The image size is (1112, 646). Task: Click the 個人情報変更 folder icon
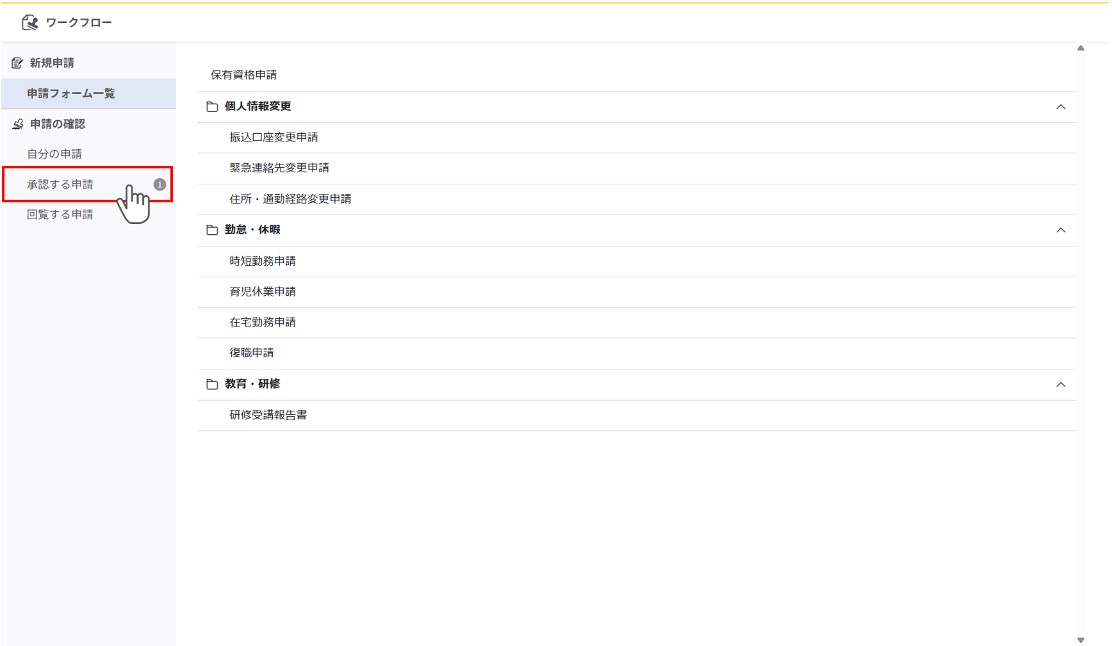pos(212,106)
